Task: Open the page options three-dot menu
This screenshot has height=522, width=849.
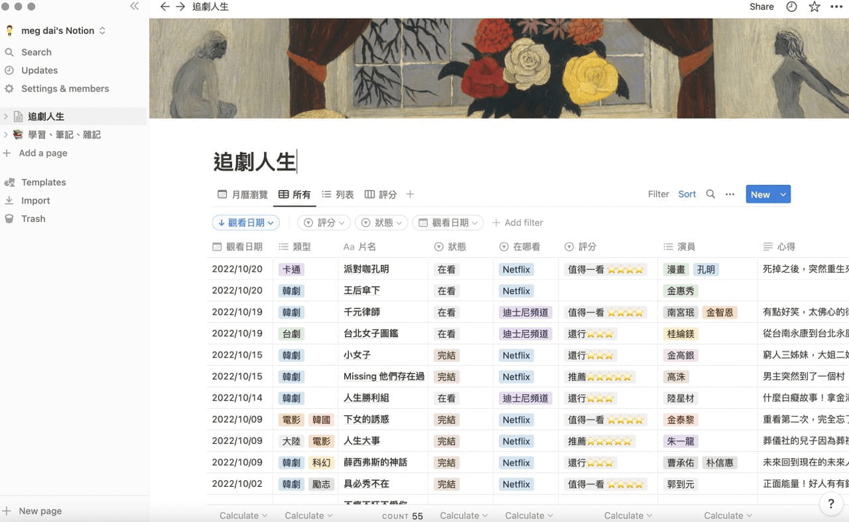Action: (x=836, y=7)
